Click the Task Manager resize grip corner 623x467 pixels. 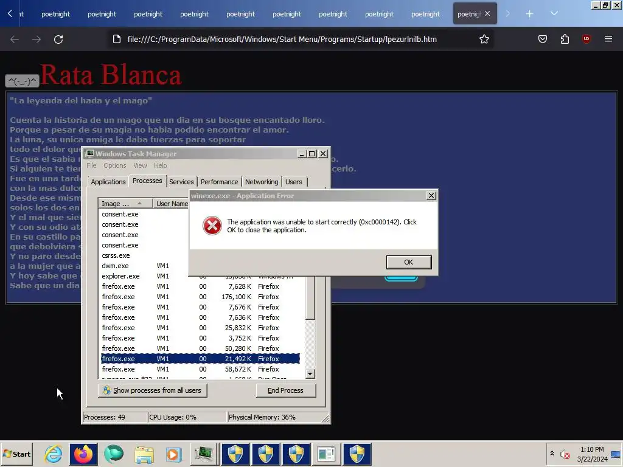326,418
